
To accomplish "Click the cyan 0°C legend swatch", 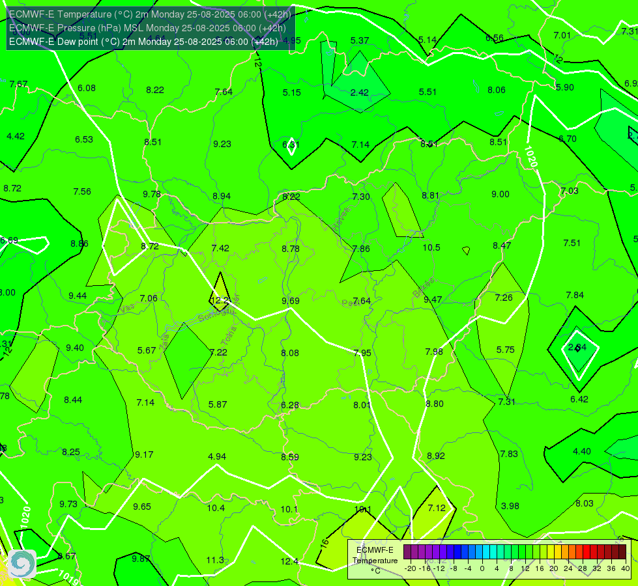I will 486,552.
